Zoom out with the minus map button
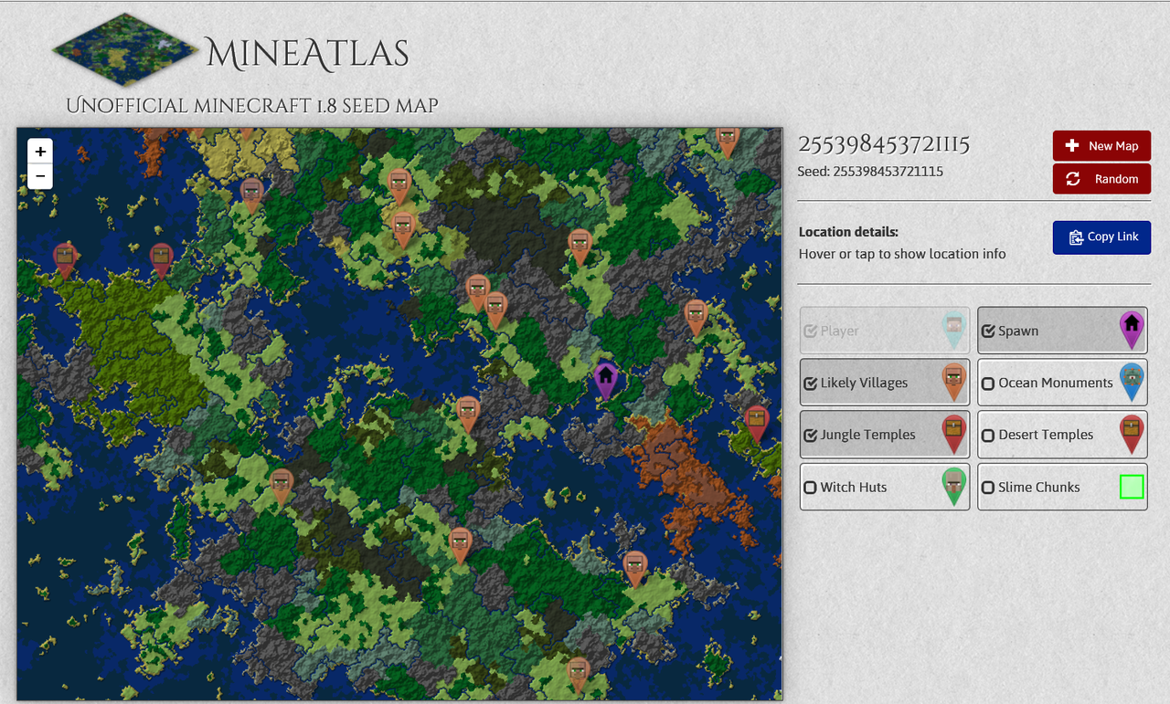 tap(40, 176)
